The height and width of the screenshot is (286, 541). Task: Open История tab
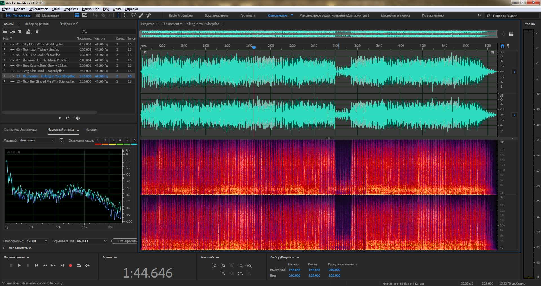(92, 130)
